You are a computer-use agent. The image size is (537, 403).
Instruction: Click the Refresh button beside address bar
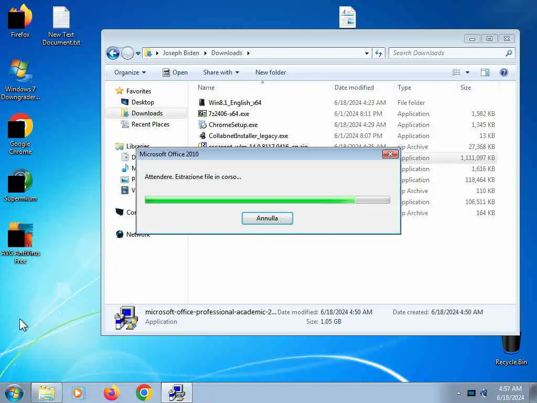click(x=379, y=53)
